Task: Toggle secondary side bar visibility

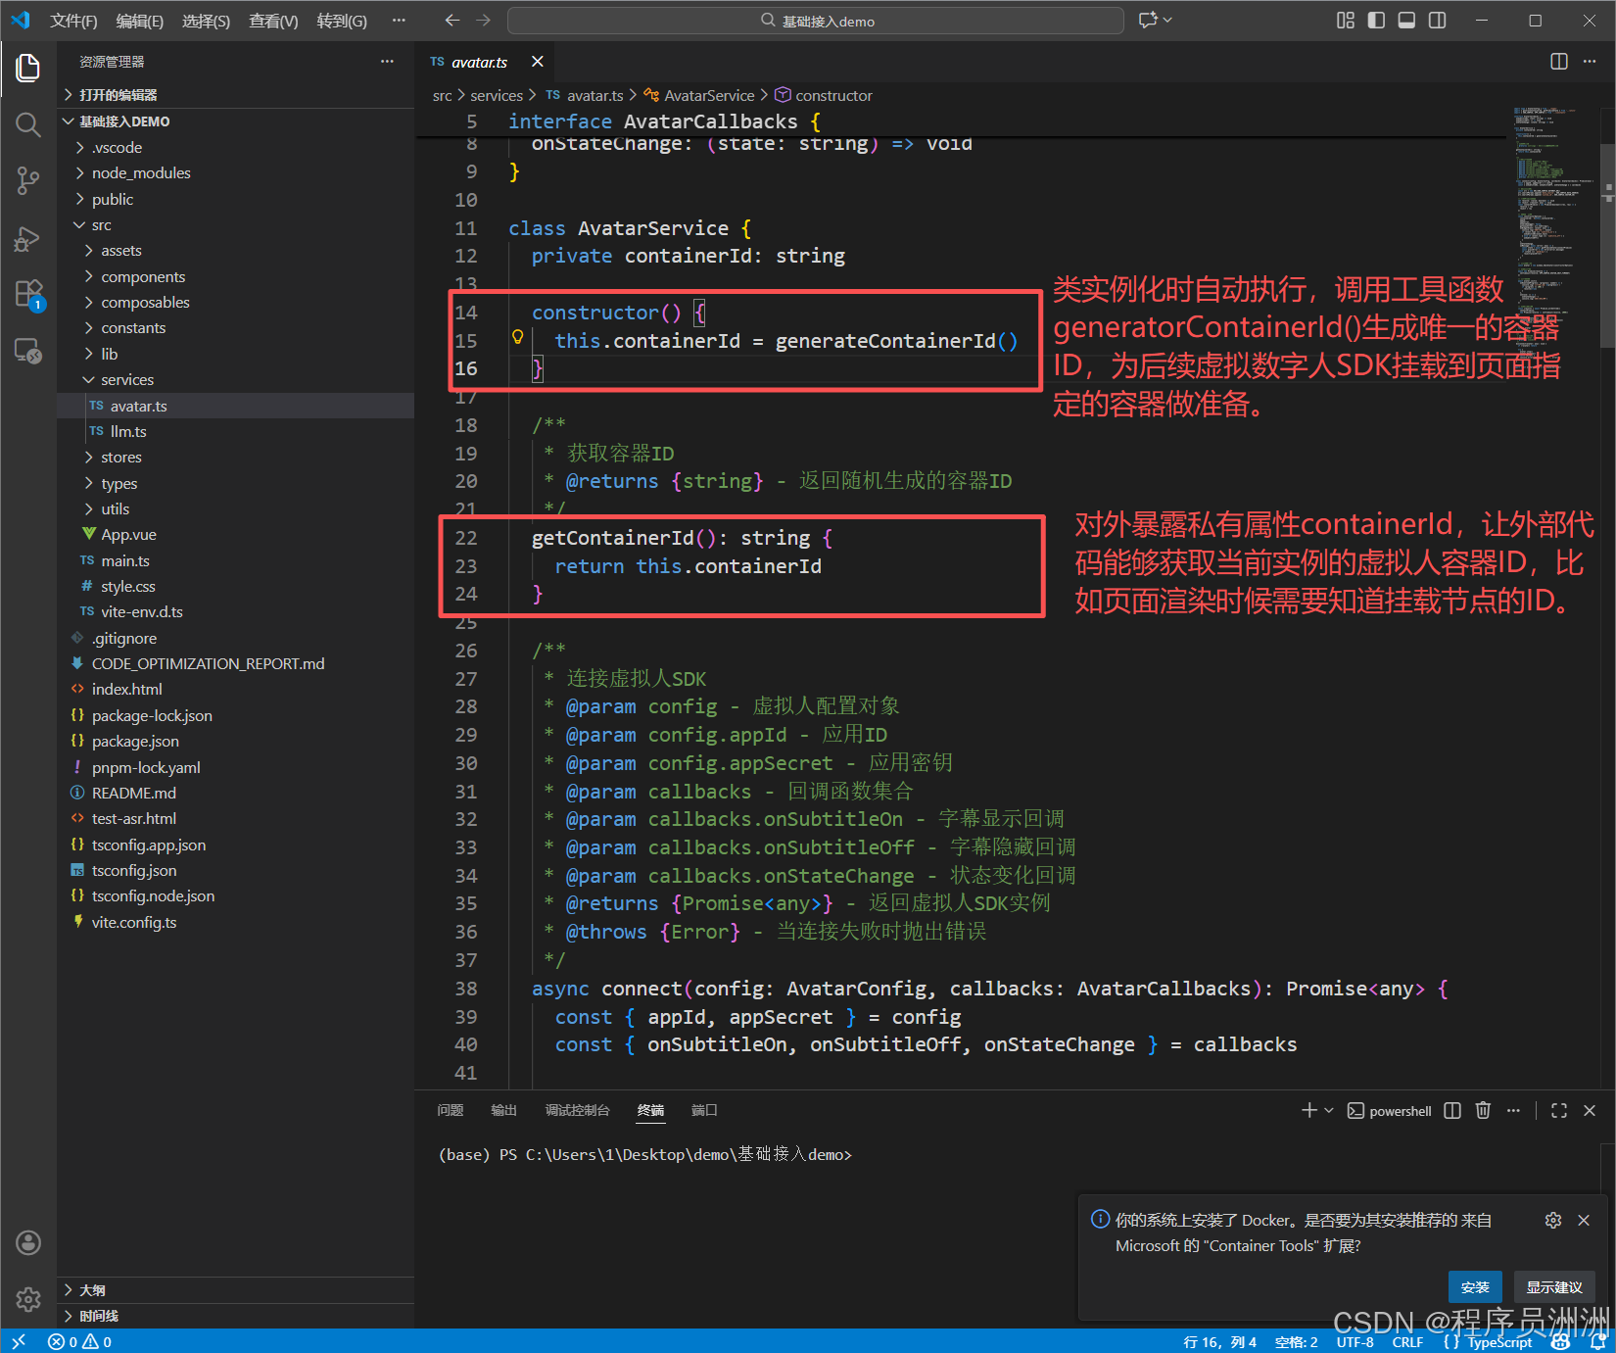Action: pyautogui.click(x=1437, y=21)
